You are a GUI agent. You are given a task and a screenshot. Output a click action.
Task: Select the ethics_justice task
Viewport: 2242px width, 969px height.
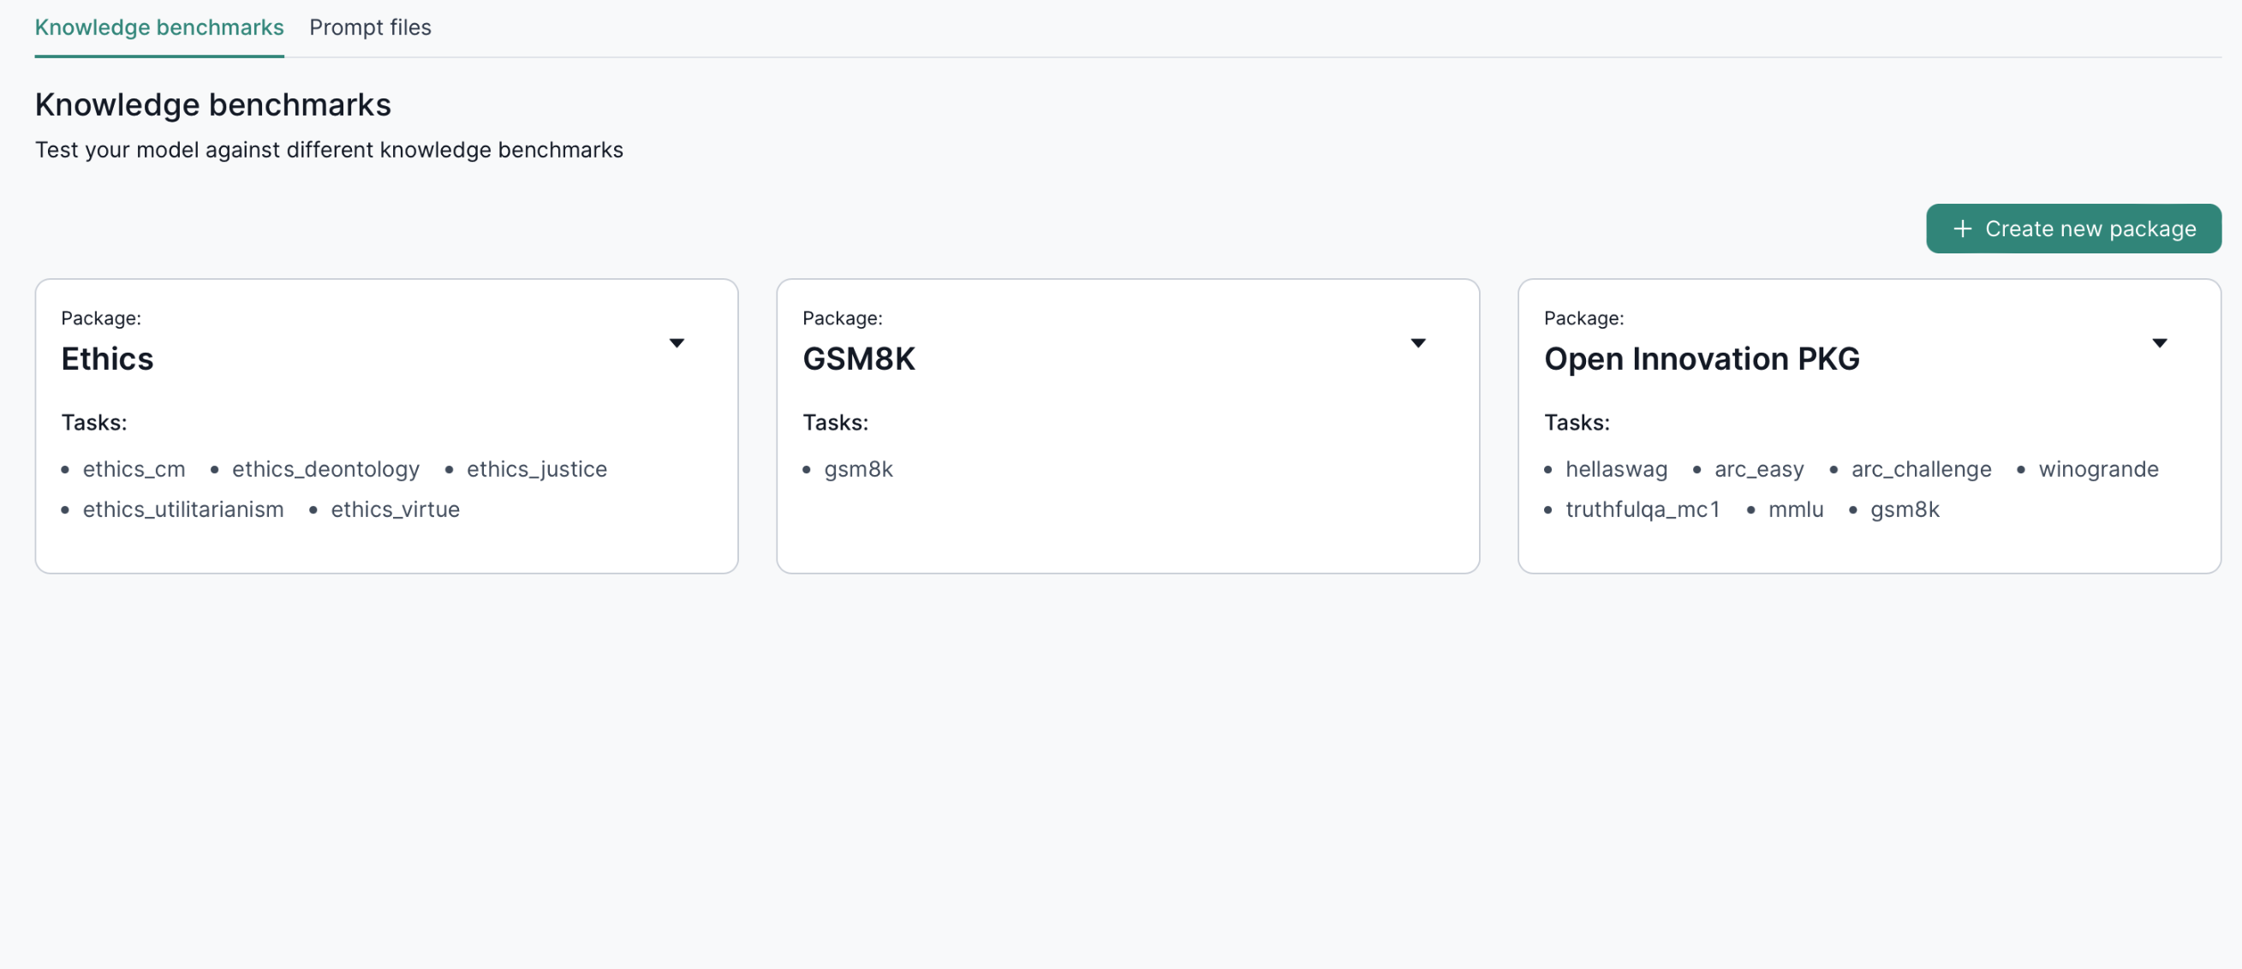[536, 469]
